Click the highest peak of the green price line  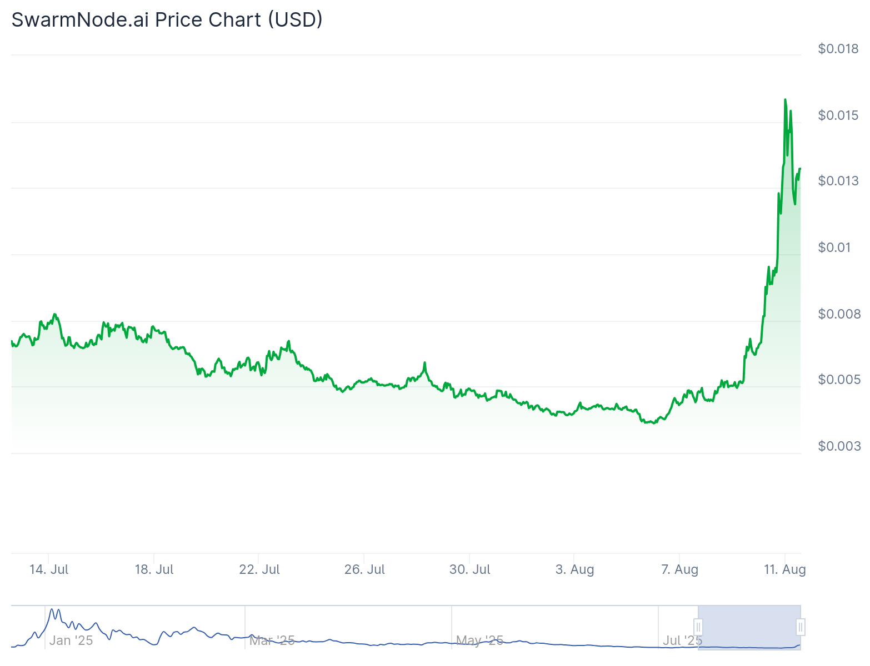pyautogui.click(x=785, y=100)
